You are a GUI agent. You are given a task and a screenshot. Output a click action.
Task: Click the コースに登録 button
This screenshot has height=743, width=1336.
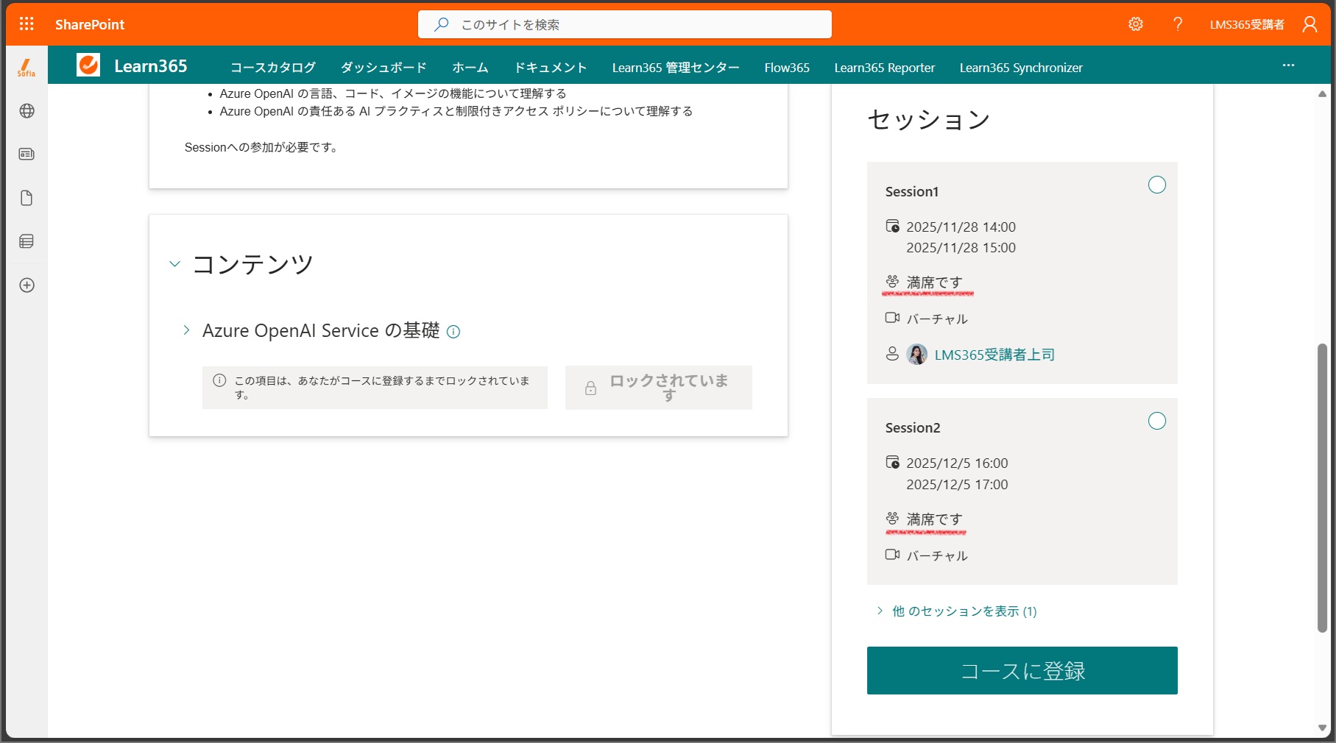[x=1022, y=670]
